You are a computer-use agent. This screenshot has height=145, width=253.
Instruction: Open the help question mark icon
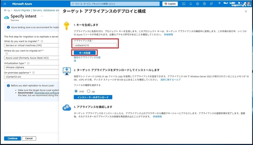[204, 4]
